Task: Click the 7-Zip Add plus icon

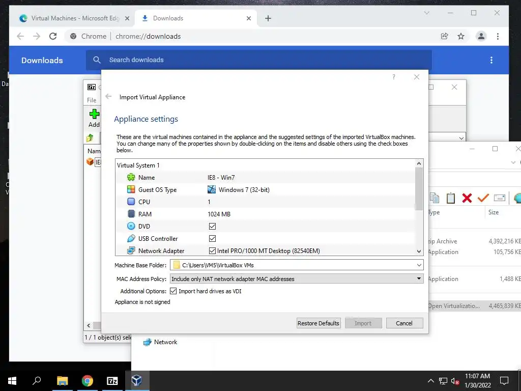Action: 94,114
